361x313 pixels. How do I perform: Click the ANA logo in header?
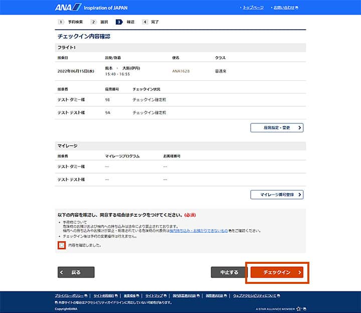68,8
